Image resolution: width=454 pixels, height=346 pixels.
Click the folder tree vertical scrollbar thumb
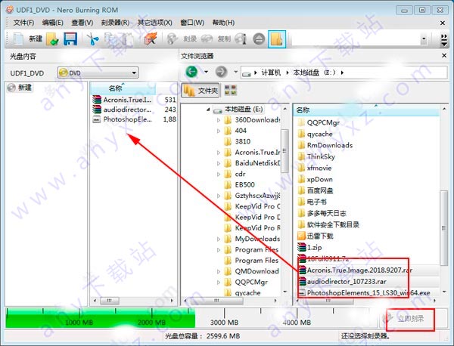coord(285,150)
